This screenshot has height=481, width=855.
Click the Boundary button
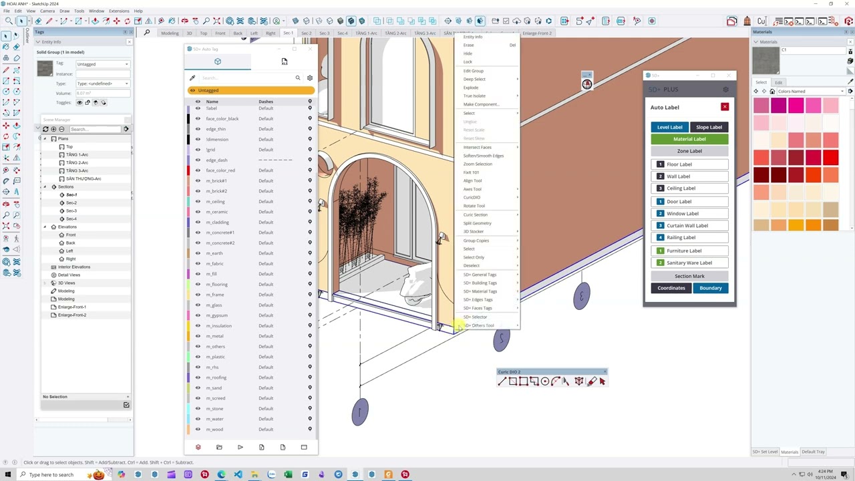click(x=711, y=288)
